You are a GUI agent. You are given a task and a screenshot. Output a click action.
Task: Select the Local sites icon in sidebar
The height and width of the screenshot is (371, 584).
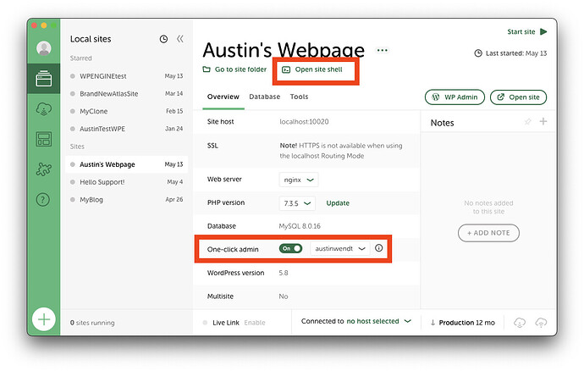[43, 79]
